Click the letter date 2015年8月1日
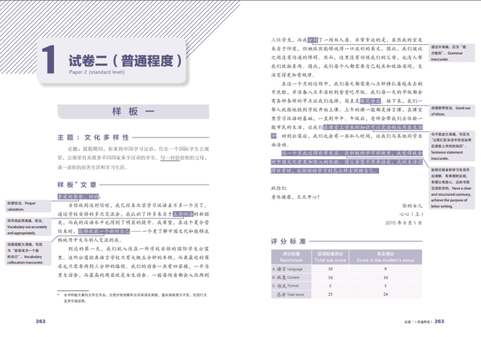Image resolution: width=481 pixels, height=337 pixels. tap(404, 223)
